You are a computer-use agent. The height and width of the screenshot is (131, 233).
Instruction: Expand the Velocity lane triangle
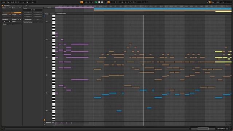pyautogui.click(x=44, y=122)
